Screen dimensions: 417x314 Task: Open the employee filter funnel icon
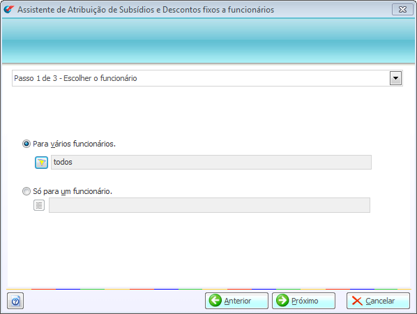click(x=41, y=163)
